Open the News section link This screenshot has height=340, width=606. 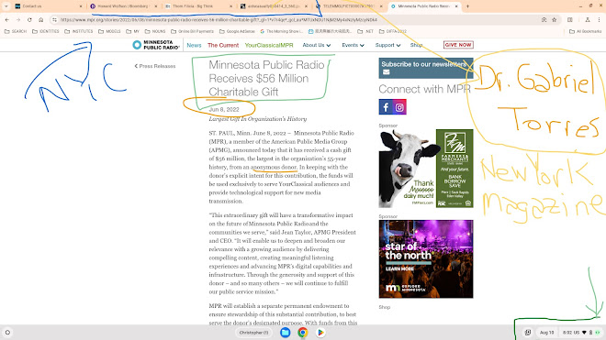pos(194,45)
